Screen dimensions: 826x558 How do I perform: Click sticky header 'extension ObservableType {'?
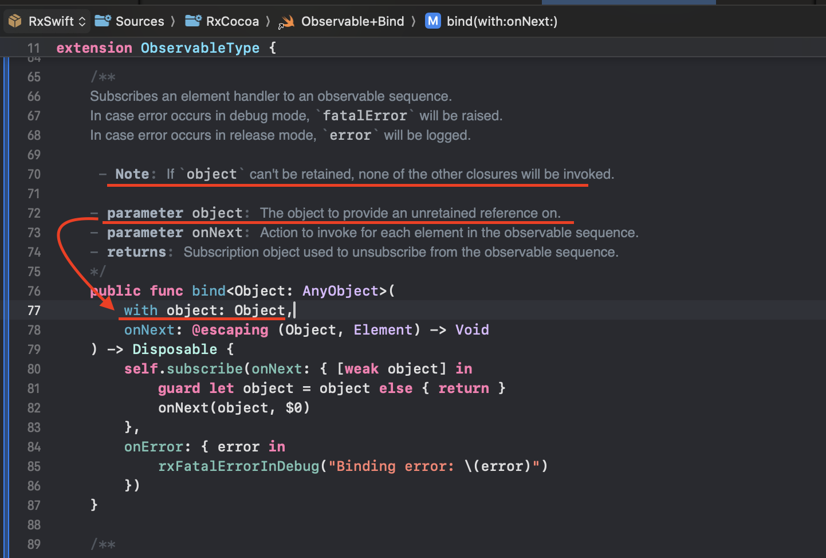[x=166, y=48]
